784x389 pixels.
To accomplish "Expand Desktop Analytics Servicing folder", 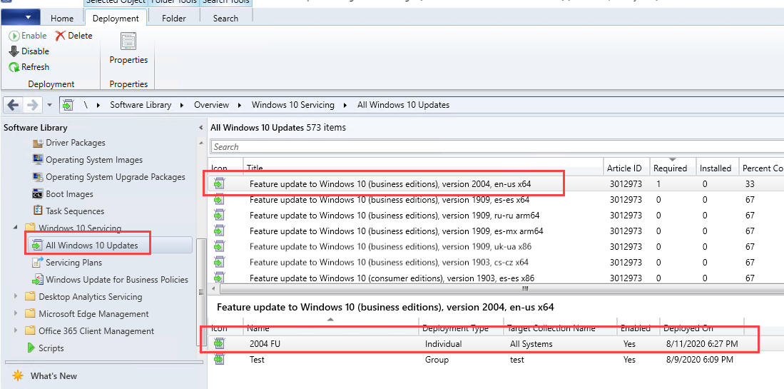I will click(16, 296).
